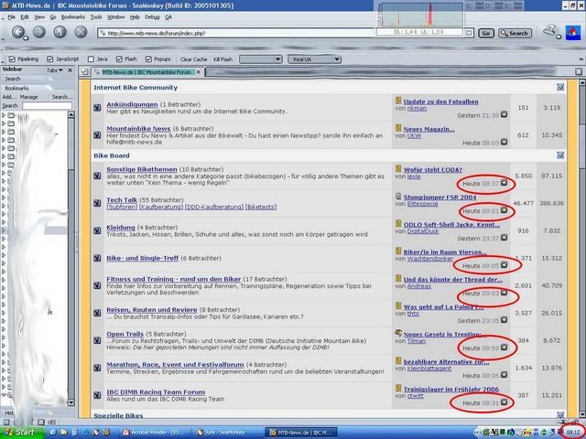Screen dimensions: 586x439
Task: Open the Tools menu
Action: pyautogui.click(x=96, y=17)
